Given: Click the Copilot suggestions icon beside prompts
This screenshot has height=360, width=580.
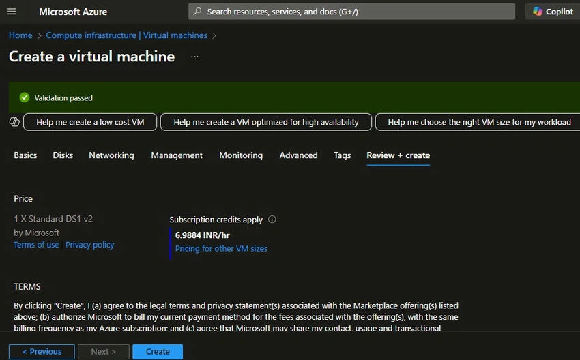Looking at the screenshot, I should 14,122.
